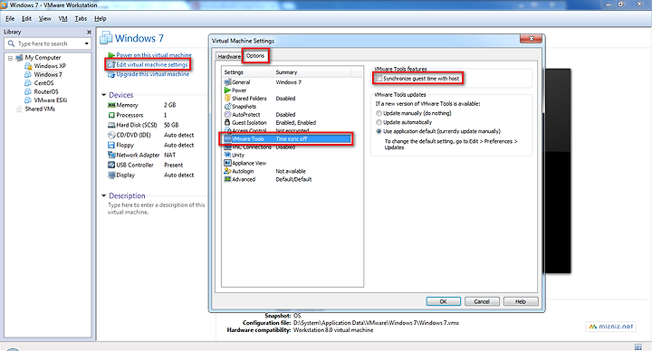Screen dimensions: 652x351
Task: Open the VM menu
Action: (x=62, y=19)
